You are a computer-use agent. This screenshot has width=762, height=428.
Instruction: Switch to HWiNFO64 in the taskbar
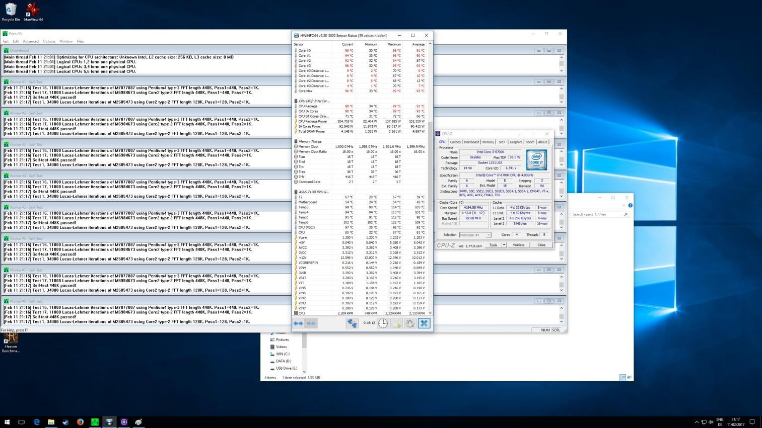click(x=109, y=422)
